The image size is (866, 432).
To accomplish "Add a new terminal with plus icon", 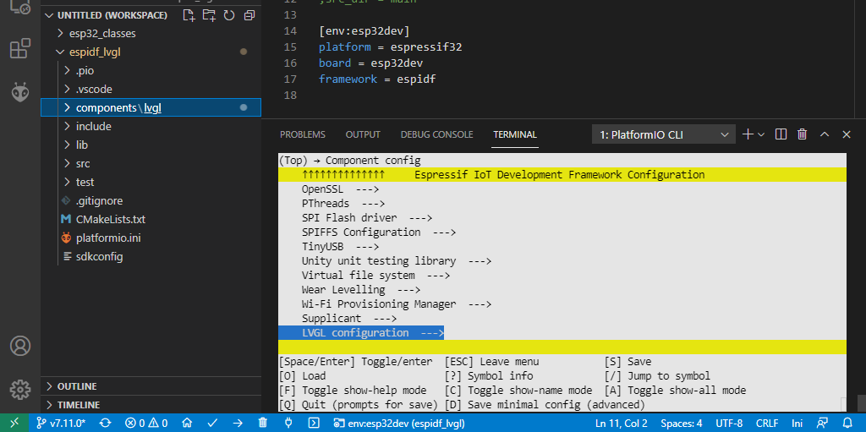I will [748, 134].
